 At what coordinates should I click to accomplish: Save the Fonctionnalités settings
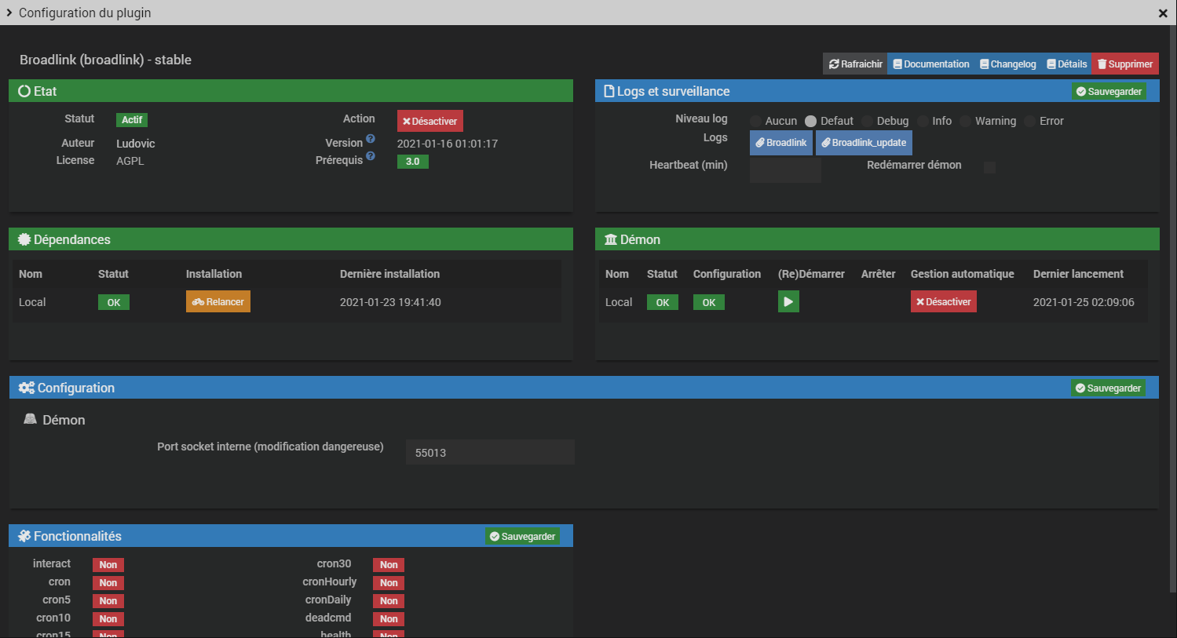(522, 537)
